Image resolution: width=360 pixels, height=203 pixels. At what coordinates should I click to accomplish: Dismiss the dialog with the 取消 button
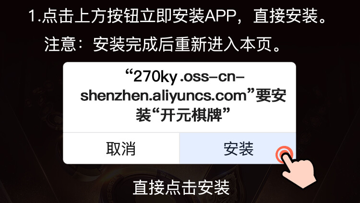[x=121, y=148]
